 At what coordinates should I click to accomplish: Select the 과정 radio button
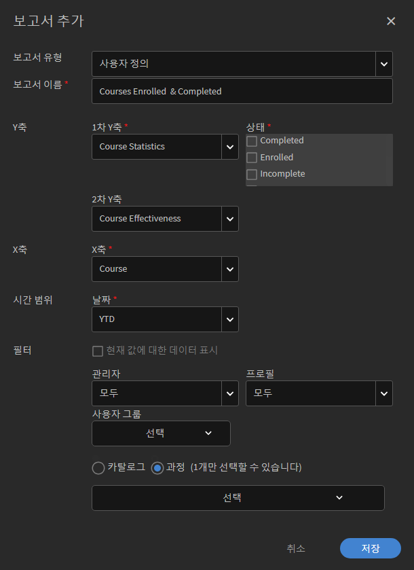point(157,468)
